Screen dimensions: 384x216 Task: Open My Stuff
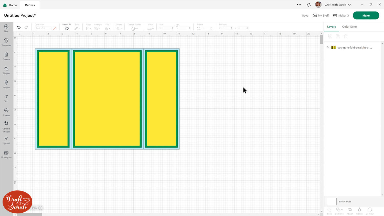coord(321,16)
